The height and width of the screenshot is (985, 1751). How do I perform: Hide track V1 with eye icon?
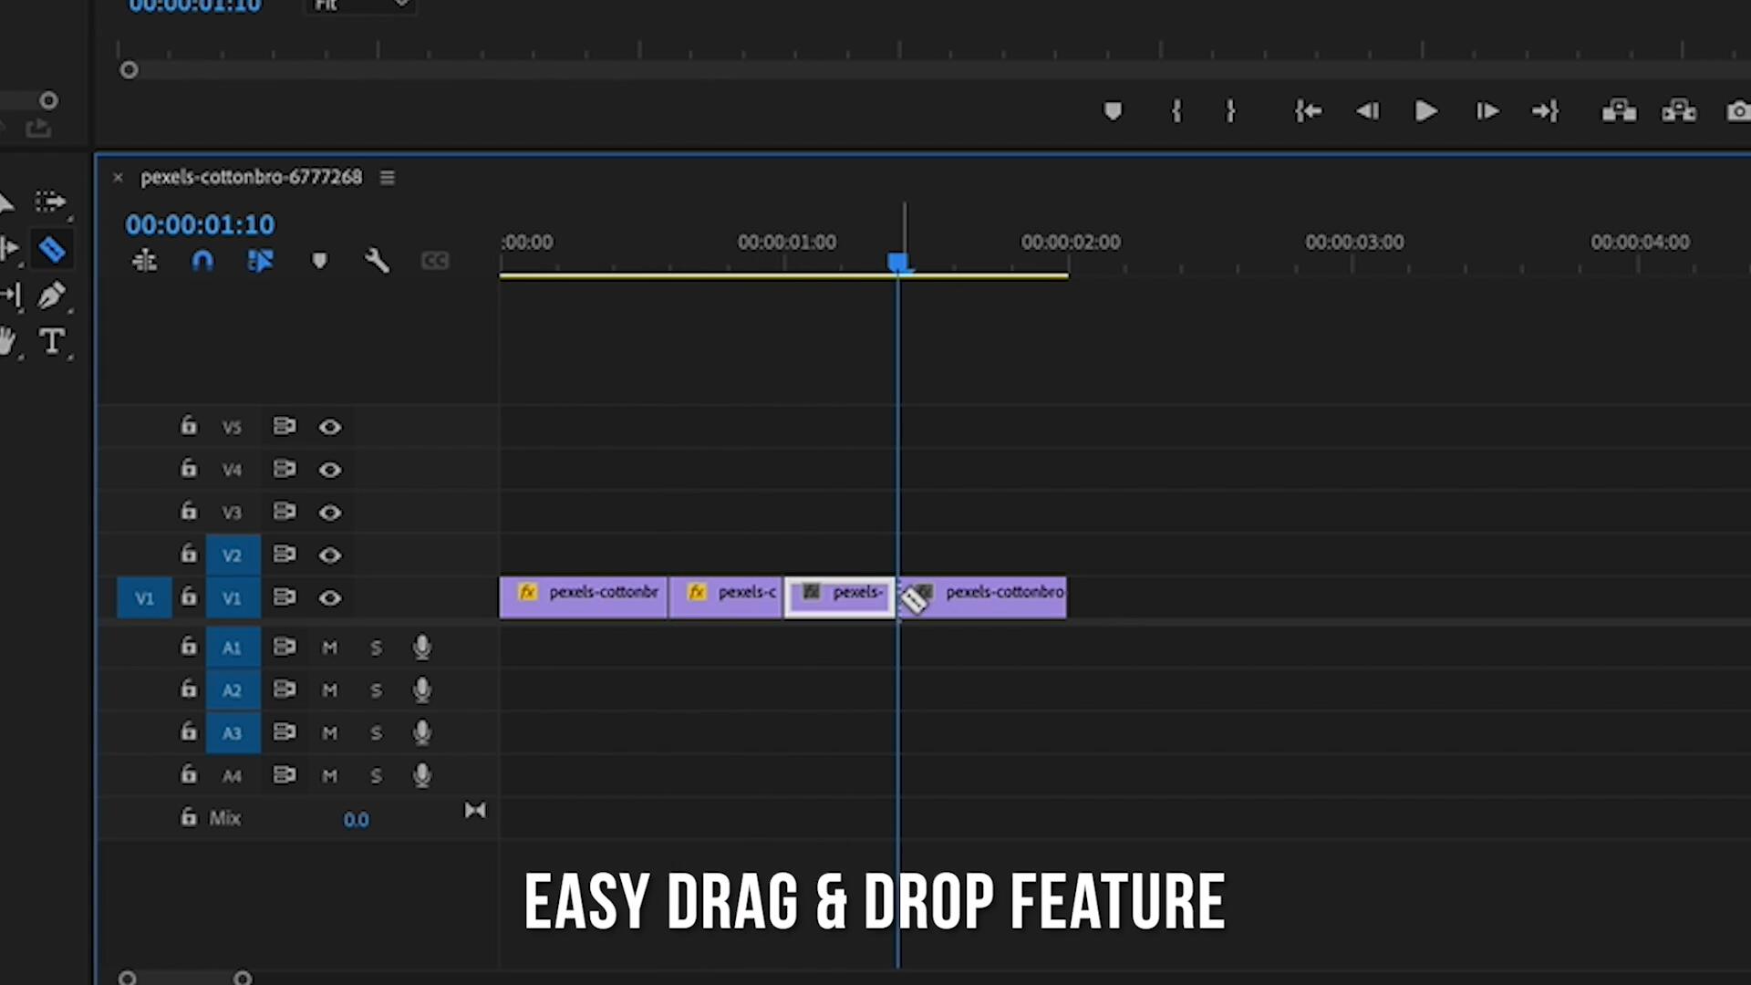[330, 597]
